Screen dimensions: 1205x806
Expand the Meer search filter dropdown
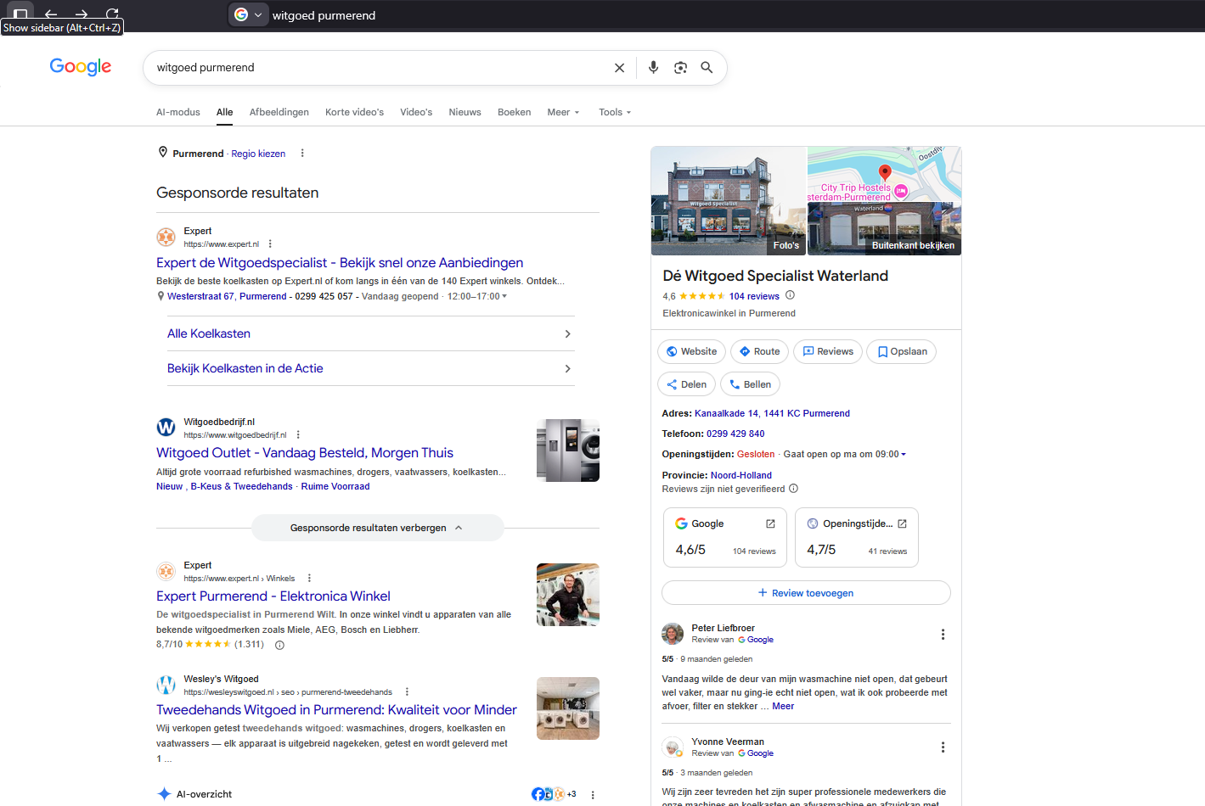point(564,112)
